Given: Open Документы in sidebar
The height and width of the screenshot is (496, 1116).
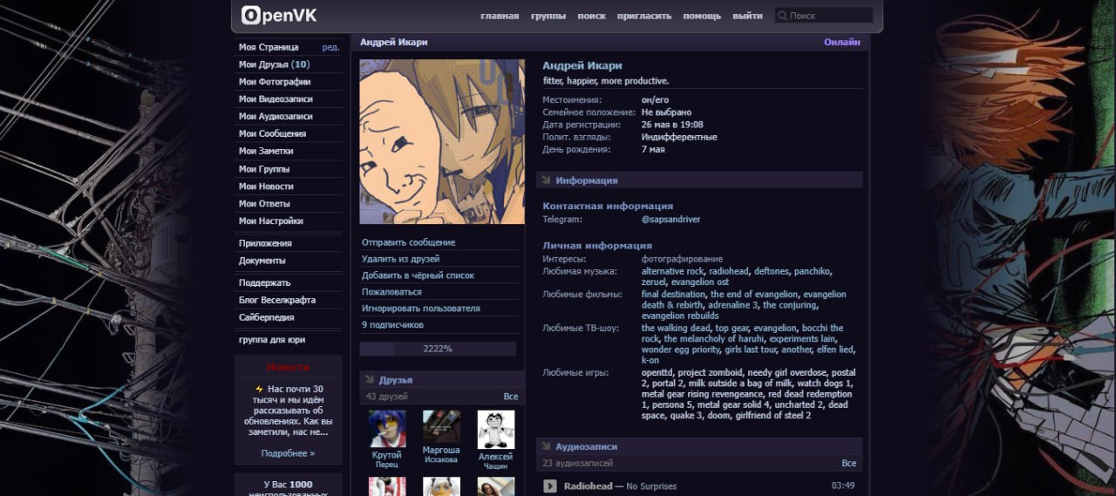Looking at the screenshot, I should click(262, 261).
